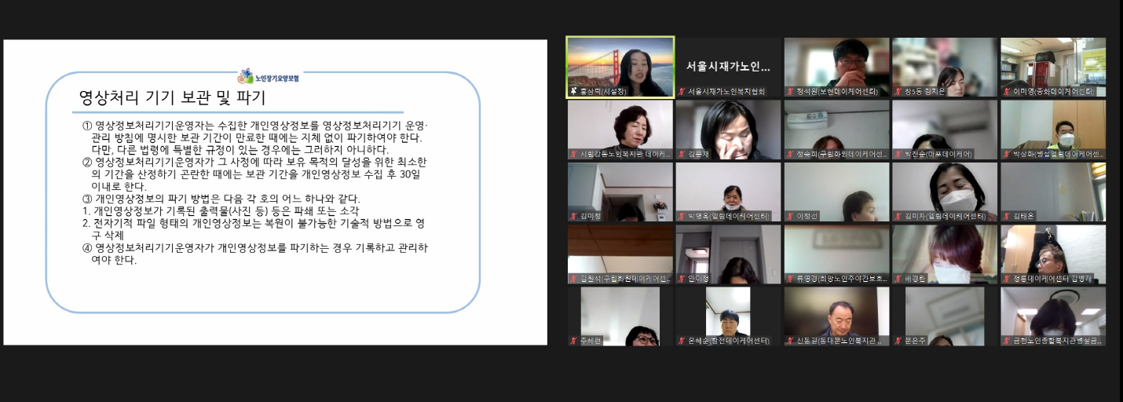Select the 서울시재가노인복지협회 tile without video
The height and width of the screenshot is (402, 1123).
point(728,66)
